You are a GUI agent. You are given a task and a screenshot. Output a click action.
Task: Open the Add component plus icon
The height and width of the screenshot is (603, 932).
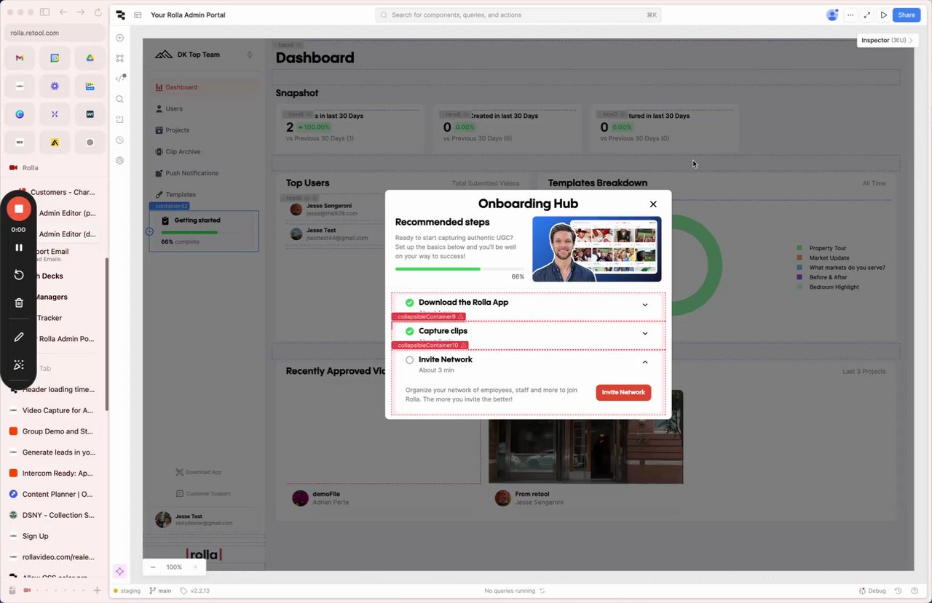click(120, 38)
